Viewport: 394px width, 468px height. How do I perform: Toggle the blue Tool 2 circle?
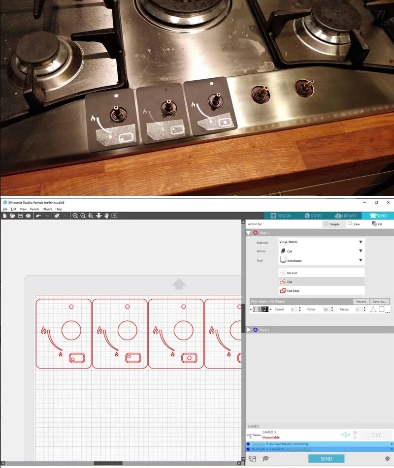tap(256, 330)
